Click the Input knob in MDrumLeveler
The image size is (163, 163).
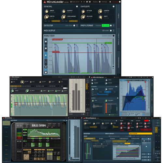pyautogui.click(x=47, y=11)
